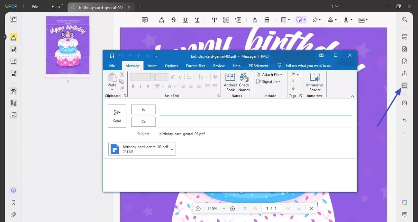418x222 pixels.
Task: Select the Underline annotation tool
Action: (185, 20)
